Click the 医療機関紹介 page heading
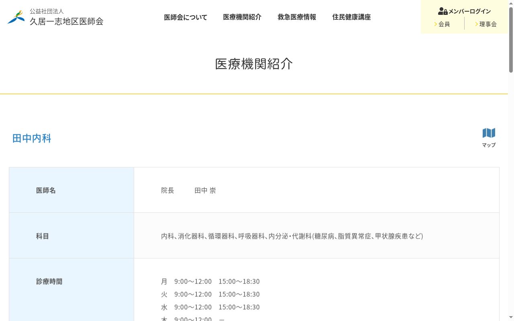Image resolution: width=514 pixels, height=321 pixels. pos(254,64)
